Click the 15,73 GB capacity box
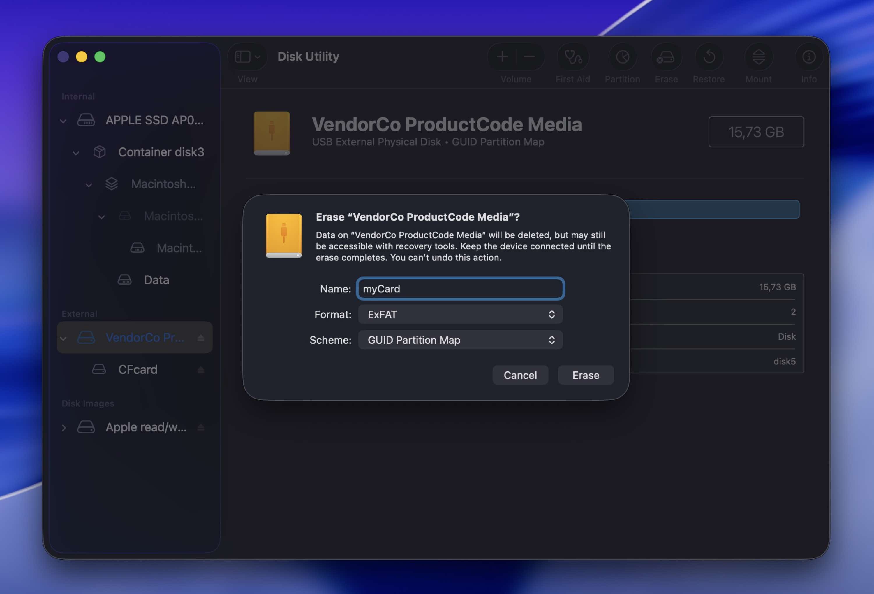The image size is (874, 594). (756, 132)
